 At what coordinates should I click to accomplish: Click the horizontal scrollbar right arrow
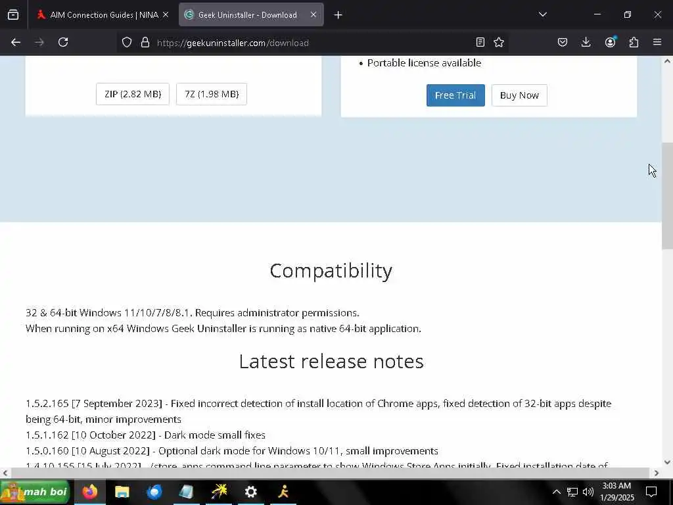pyautogui.click(x=657, y=473)
